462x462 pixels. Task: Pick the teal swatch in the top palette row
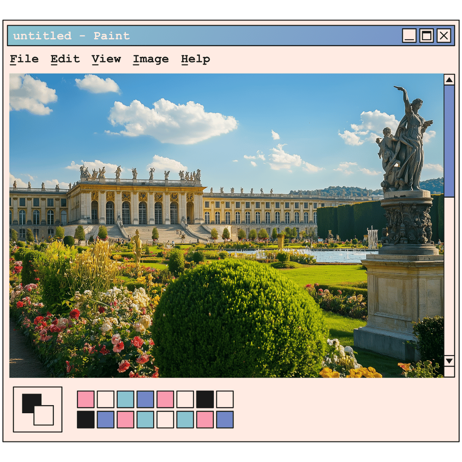tap(125, 399)
